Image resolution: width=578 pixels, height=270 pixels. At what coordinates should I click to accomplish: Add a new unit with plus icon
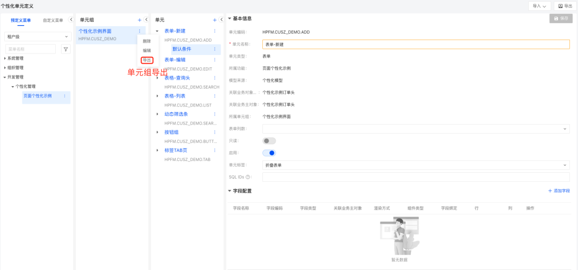coord(215,20)
